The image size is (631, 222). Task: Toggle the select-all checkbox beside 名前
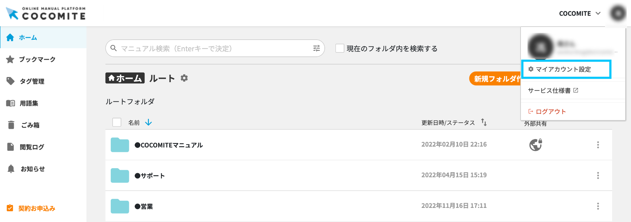click(x=117, y=122)
